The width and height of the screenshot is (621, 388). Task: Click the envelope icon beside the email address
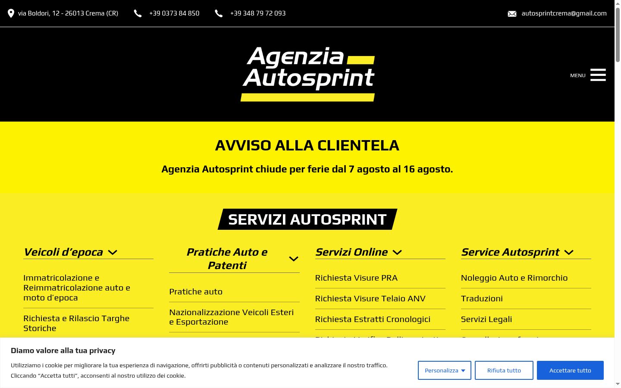pos(512,14)
